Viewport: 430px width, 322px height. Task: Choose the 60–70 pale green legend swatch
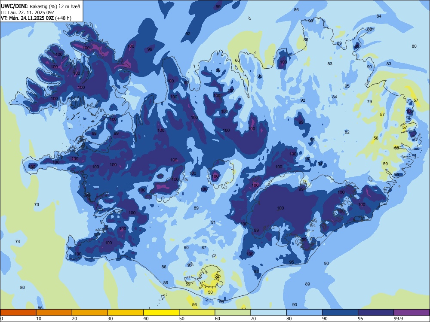[x=233, y=313]
